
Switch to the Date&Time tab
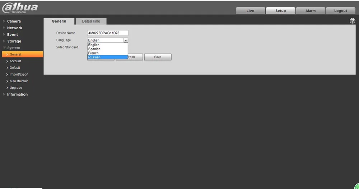tap(91, 21)
